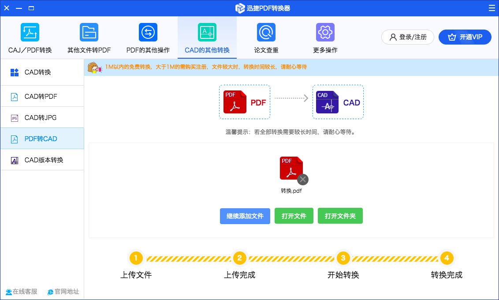Select the 转换.pdf file thumbnail

pyautogui.click(x=291, y=168)
